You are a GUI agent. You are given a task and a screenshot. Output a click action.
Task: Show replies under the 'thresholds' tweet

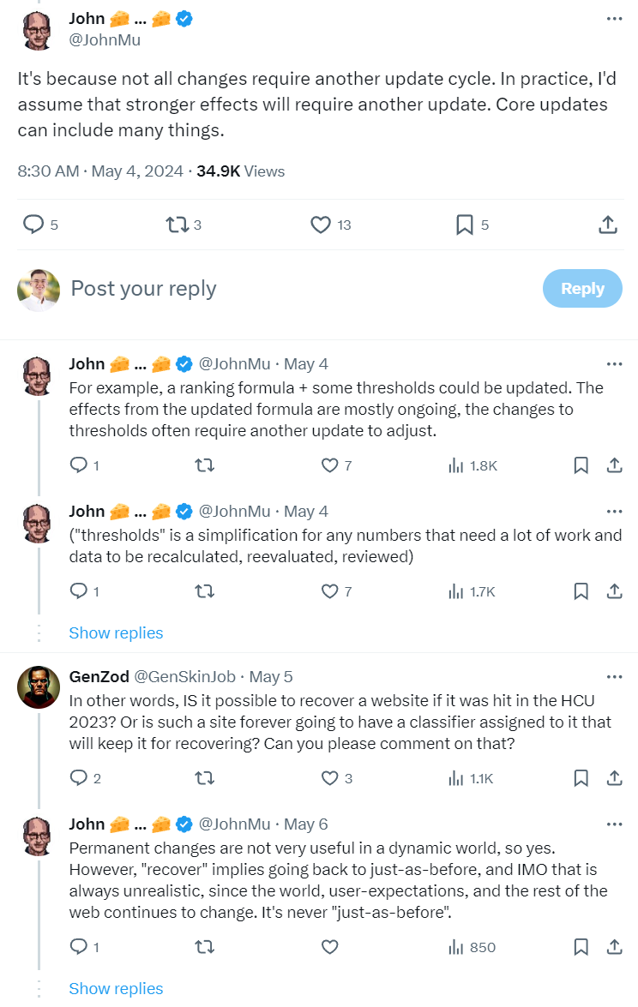(116, 633)
